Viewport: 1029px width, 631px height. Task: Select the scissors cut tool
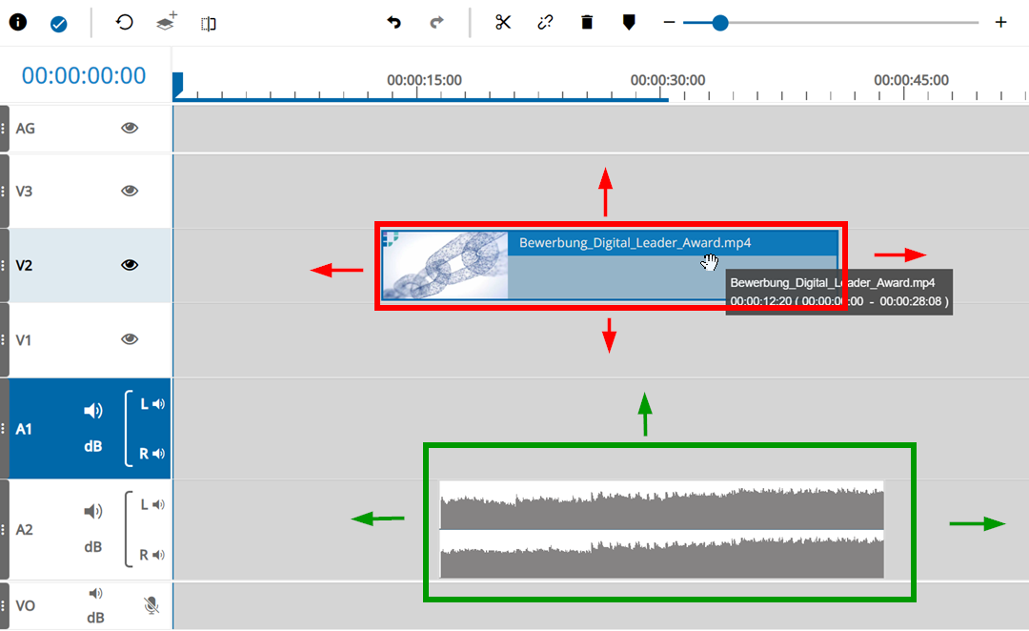click(x=503, y=22)
